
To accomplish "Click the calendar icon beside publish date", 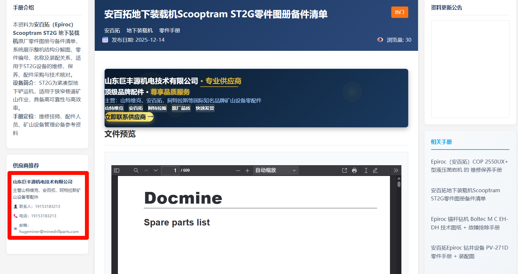I will pyautogui.click(x=105, y=40).
